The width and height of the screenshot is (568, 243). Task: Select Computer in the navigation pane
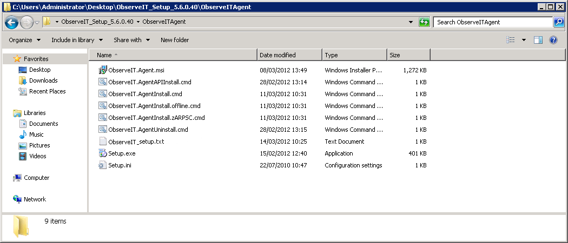(x=36, y=178)
